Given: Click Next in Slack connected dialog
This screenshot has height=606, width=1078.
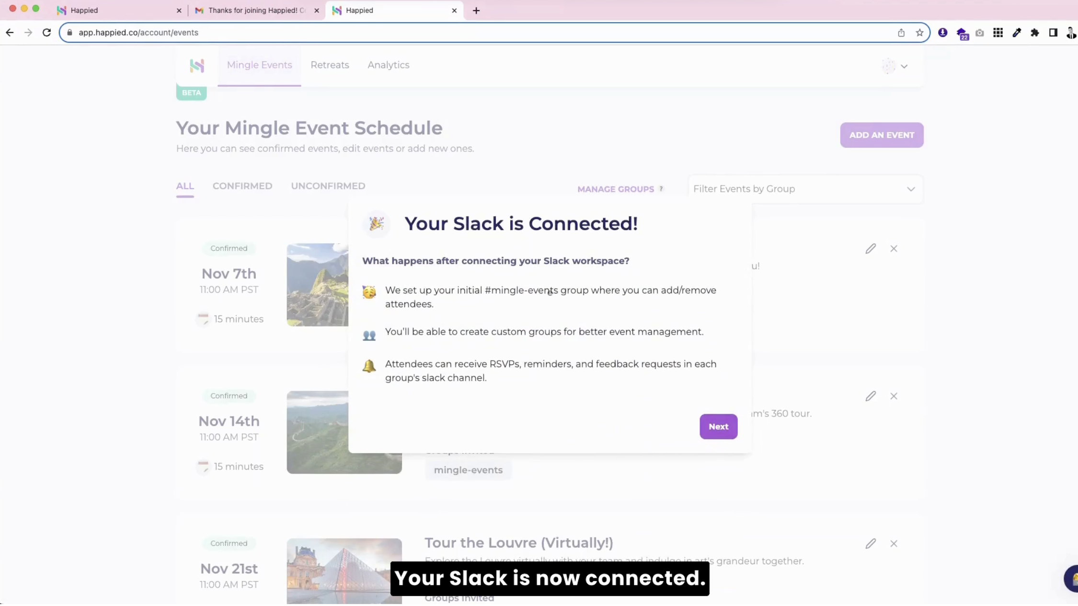Looking at the screenshot, I should pos(718,426).
